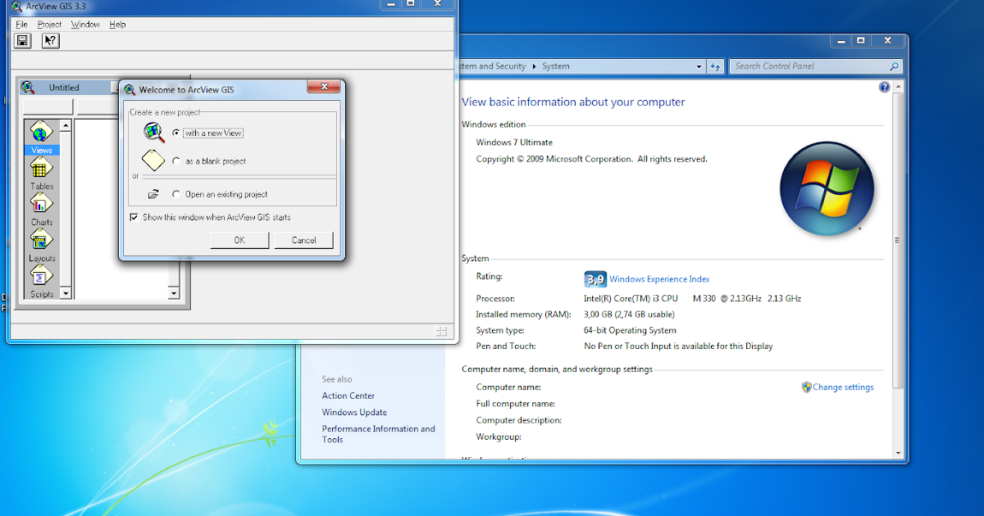Image resolution: width=984 pixels, height=516 pixels.
Task: Close the Welcome to ArcView GIS dialog
Action: click(x=324, y=87)
